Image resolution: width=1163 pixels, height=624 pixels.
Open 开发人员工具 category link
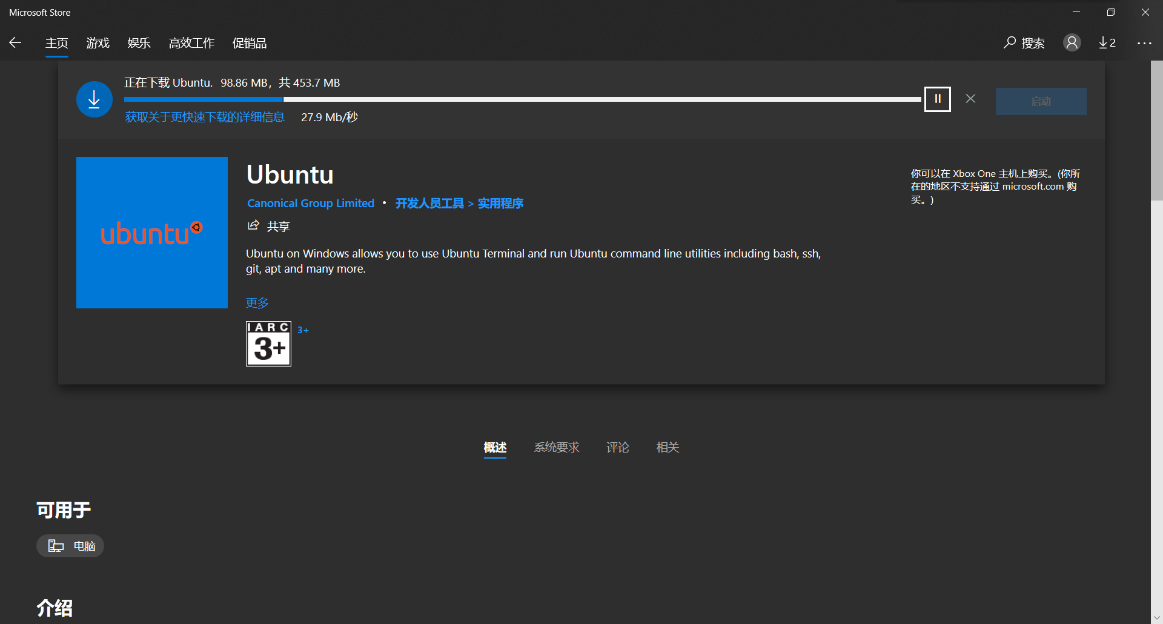(x=429, y=204)
